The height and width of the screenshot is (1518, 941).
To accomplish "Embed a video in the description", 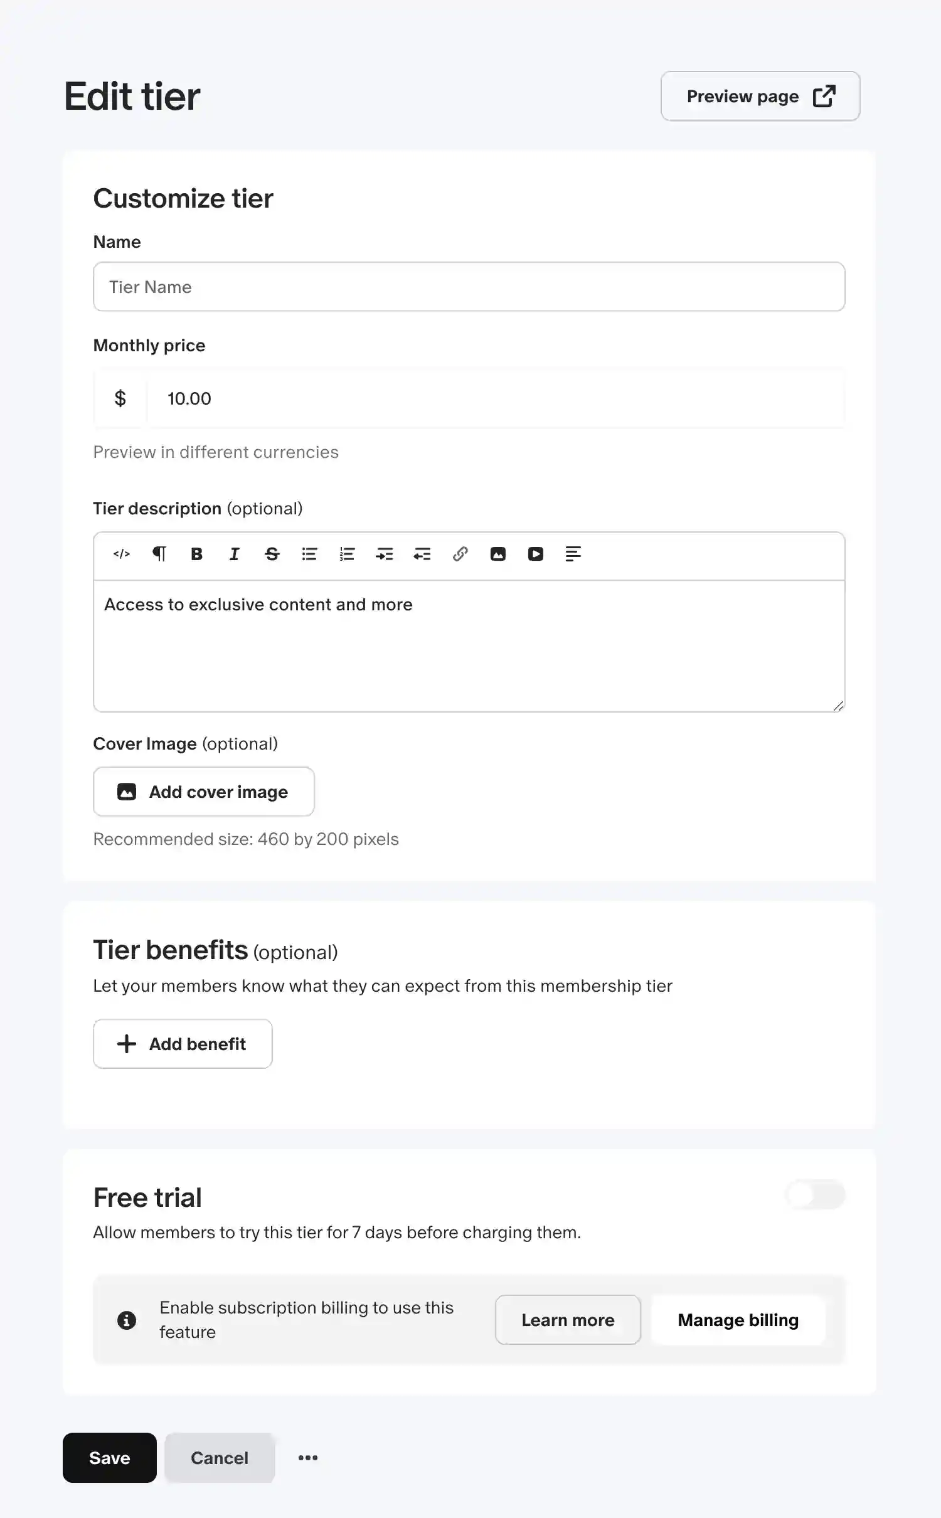I will (x=535, y=554).
